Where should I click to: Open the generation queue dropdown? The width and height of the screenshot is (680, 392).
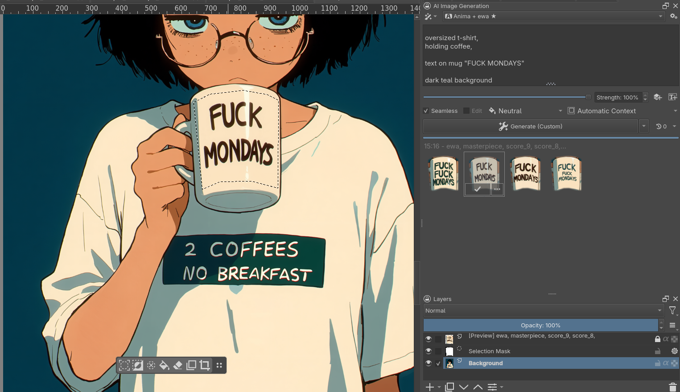666,127
